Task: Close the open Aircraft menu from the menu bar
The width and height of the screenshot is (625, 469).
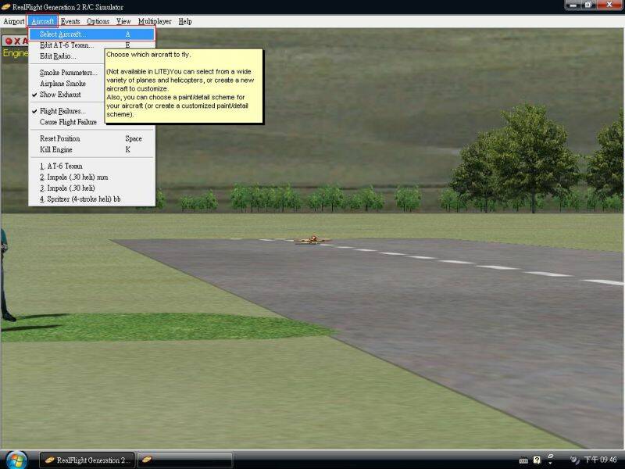Action: [x=43, y=22]
